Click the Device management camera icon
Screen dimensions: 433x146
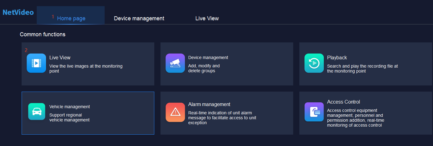(x=175, y=63)
